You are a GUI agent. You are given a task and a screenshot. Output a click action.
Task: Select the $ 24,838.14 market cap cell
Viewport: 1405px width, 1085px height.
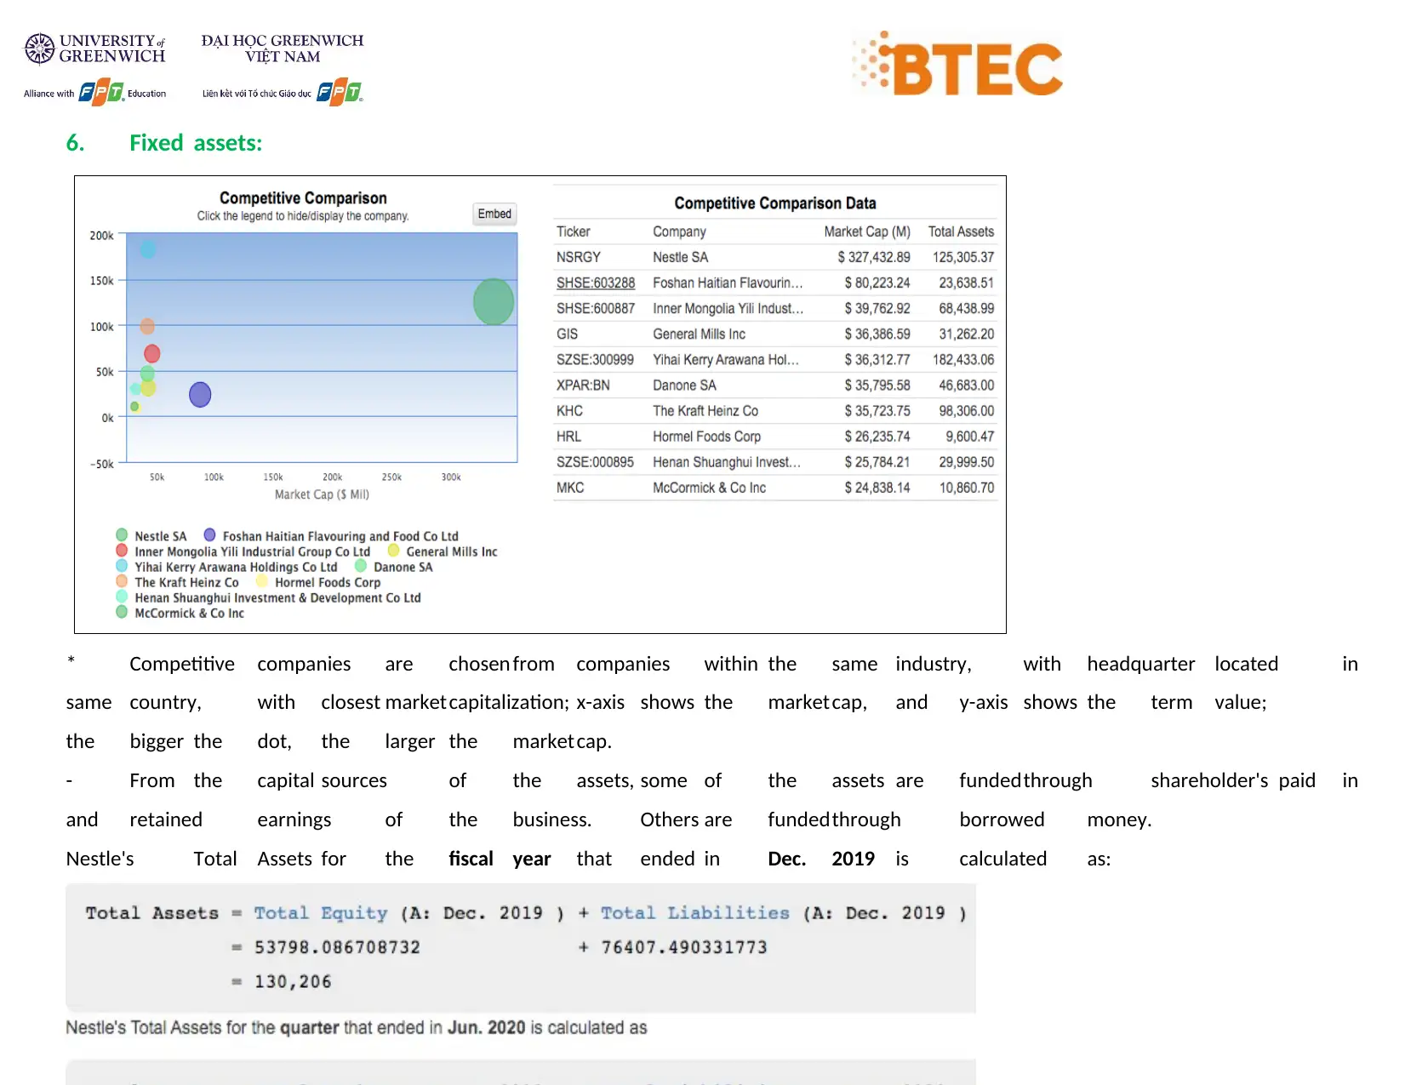tap(877, 488)
